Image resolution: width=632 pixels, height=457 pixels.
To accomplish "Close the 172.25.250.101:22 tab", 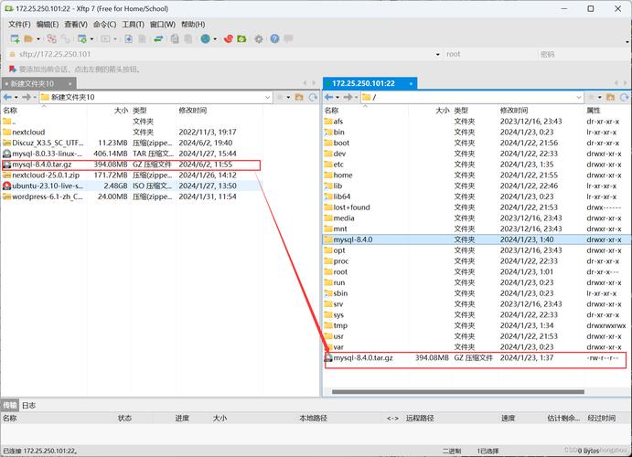I will tap(411, 84).
